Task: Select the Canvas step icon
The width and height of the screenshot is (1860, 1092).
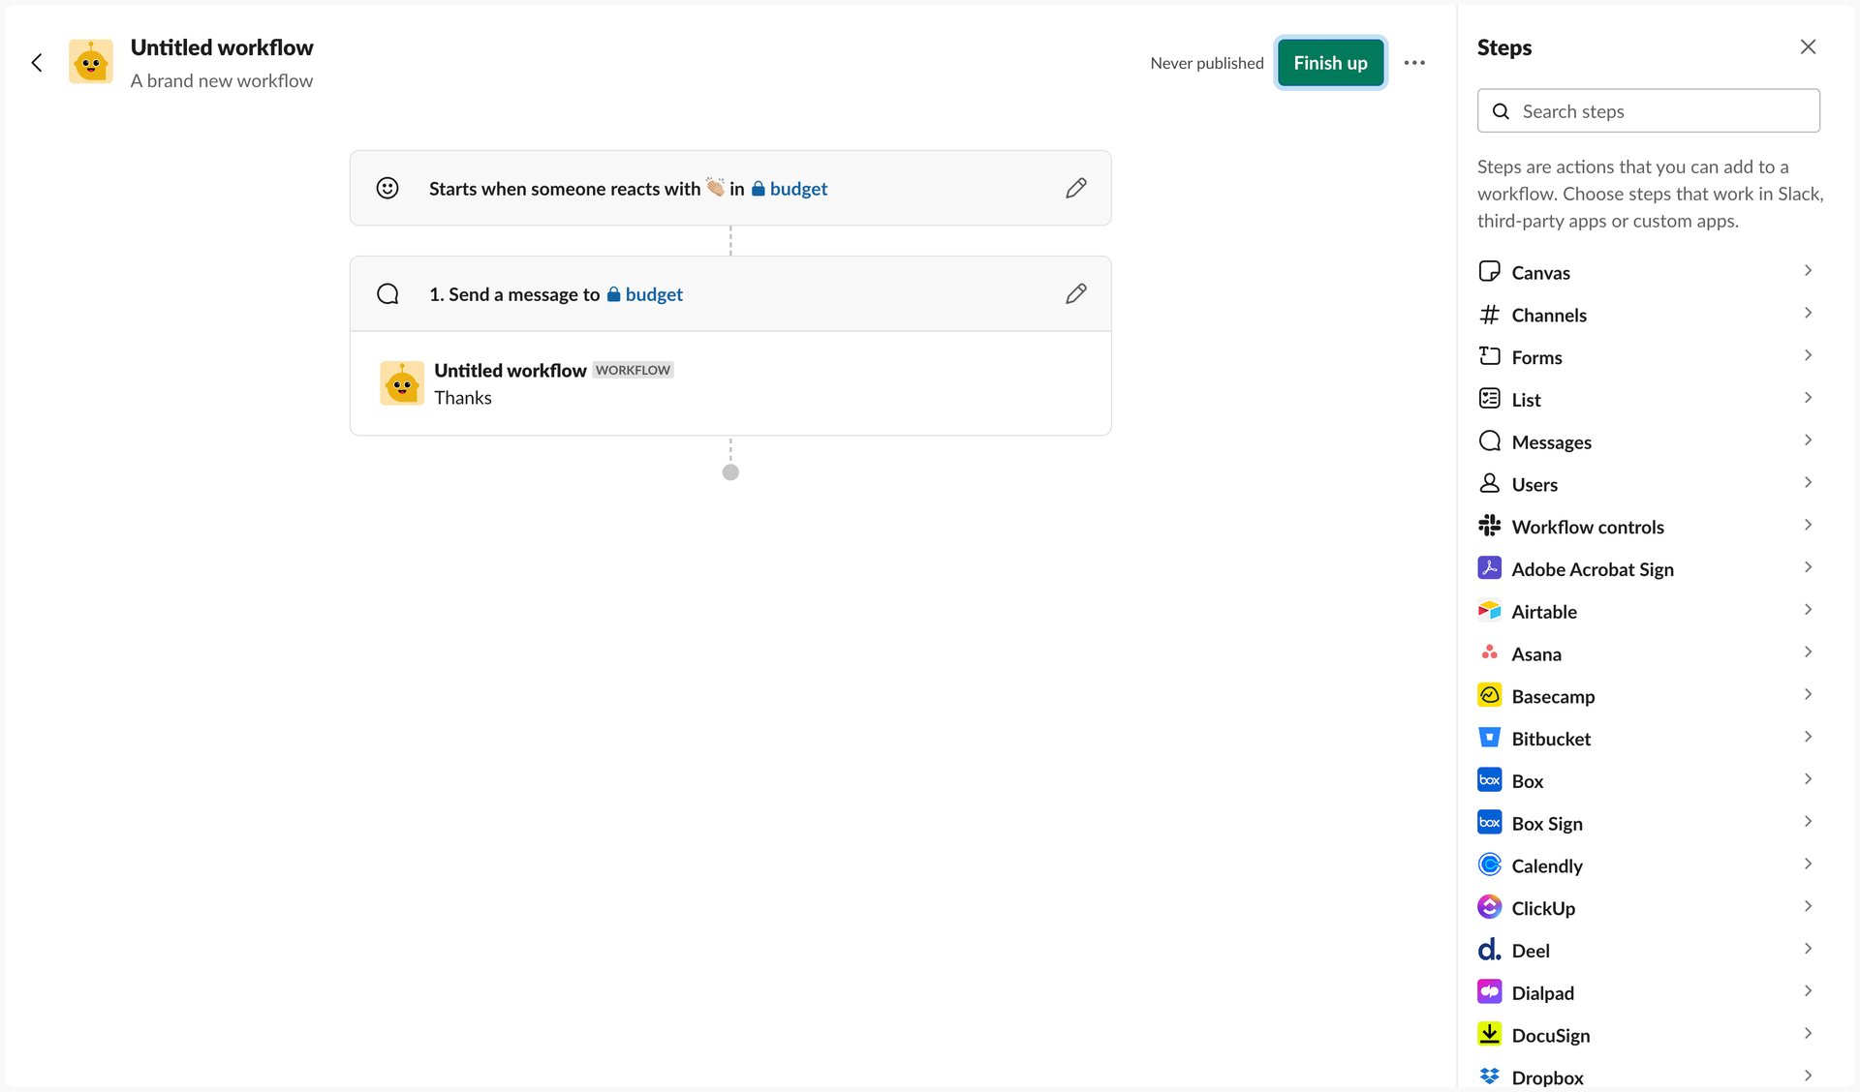Action: [1490, 272]
